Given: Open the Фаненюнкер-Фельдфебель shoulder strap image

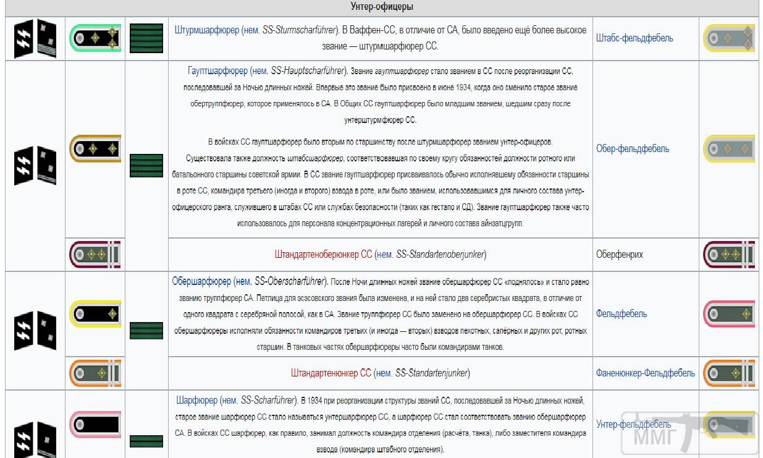Looking at the screenshot, I should [729, 373].
